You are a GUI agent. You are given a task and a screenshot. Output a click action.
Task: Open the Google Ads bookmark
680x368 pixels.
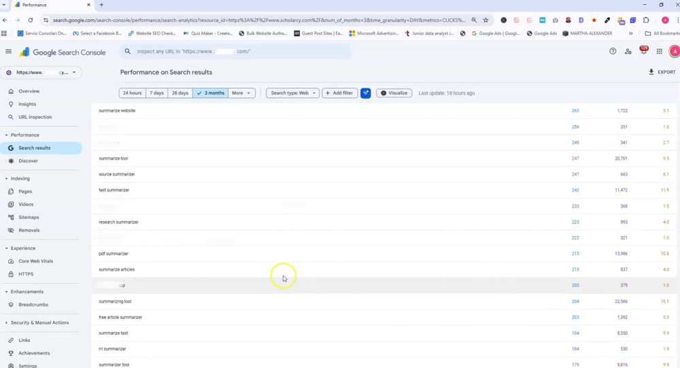[542, 33]
